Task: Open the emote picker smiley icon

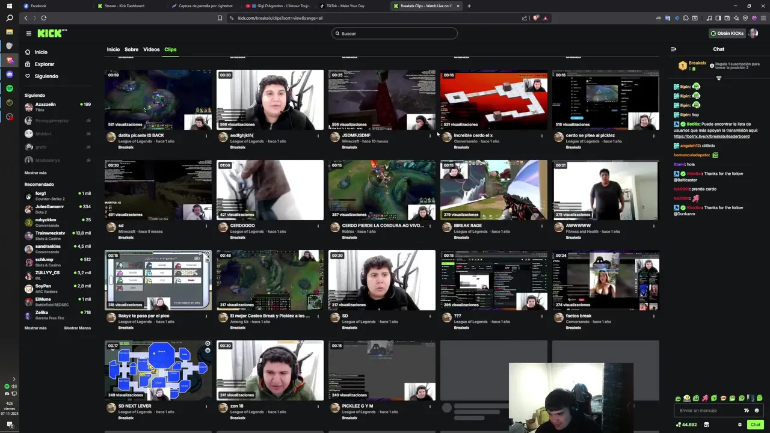Action: 757,411
